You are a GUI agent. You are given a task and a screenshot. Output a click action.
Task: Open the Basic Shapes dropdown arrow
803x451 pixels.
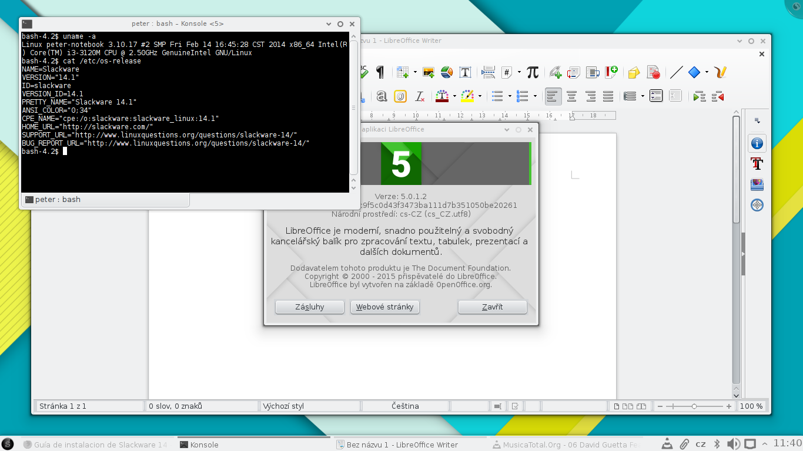pyautogui.click(x=707, y=72)
